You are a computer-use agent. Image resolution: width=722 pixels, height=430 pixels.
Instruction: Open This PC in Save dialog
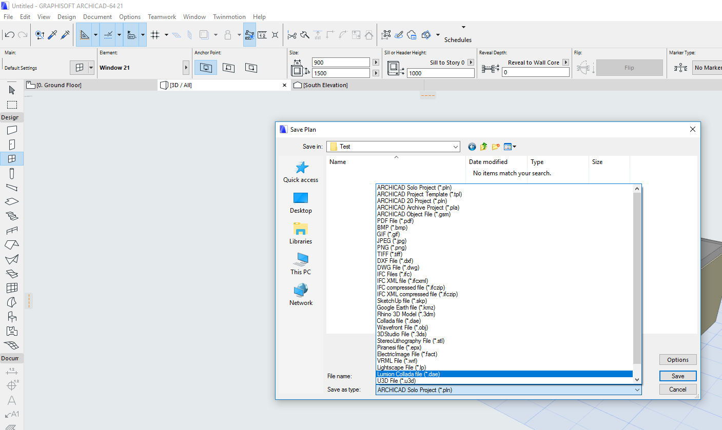tap(301, 264)
